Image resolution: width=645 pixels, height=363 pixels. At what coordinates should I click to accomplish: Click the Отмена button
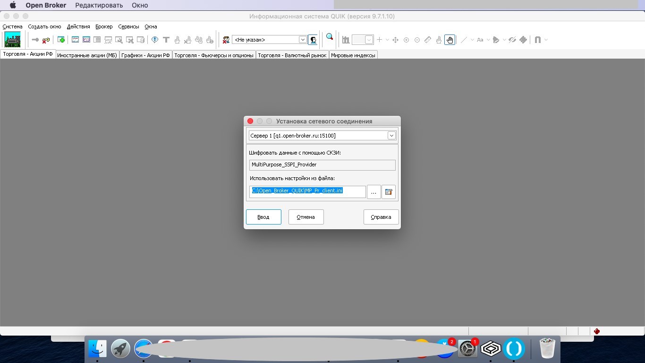pyautogui.click(x=306, y=217)
